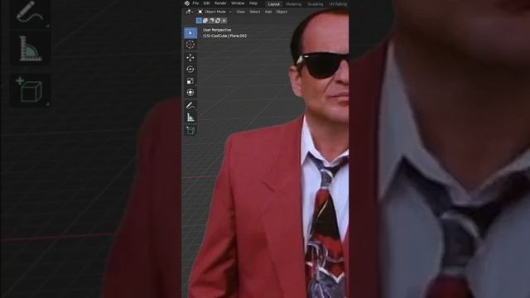Viewport: 530px width, 298px height.
Task: Open the File menu
Action: [x=195, y=3]
